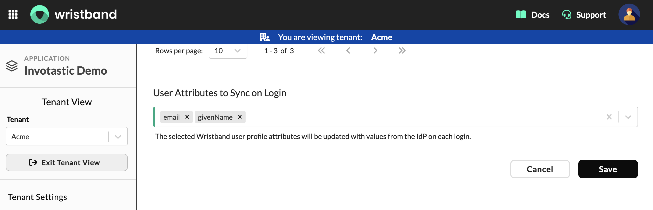Image resolution: width=653 pixels, height=210 pixels.
Task: Click the Wristband logo
Action: point(73,14)
